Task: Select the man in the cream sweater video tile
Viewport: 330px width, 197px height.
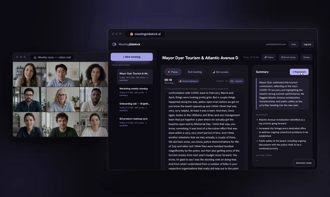Action: (x=94, y=99)
